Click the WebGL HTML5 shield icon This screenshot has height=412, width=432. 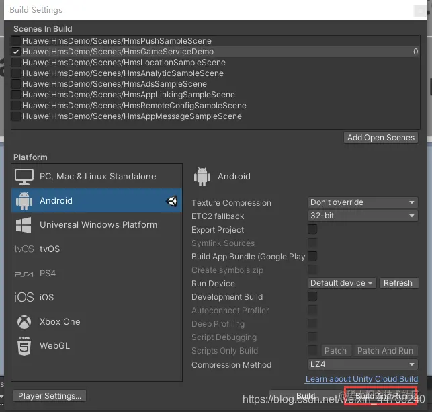click(x=24, y=346)
